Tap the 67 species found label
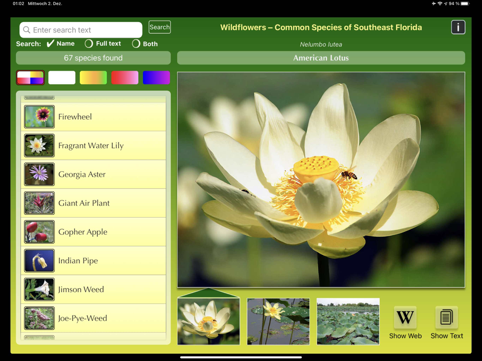This screenshot has height=361, width=482. pyautogui.click(x=93, y=58)
